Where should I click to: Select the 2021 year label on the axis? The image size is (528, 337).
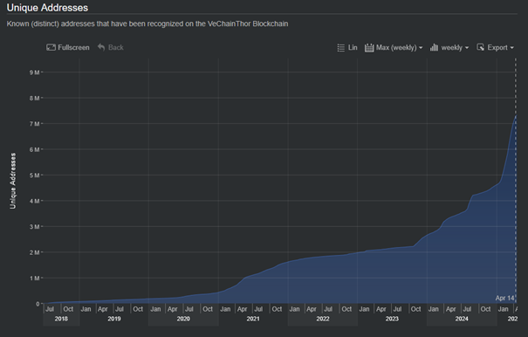pyautogui.click(x=253, y=319)
